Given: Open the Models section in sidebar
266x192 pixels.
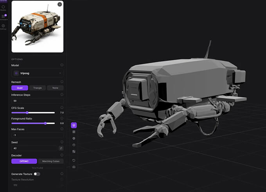Looking at the screenshot, I should pyautogui.click(x=3, y=8).
